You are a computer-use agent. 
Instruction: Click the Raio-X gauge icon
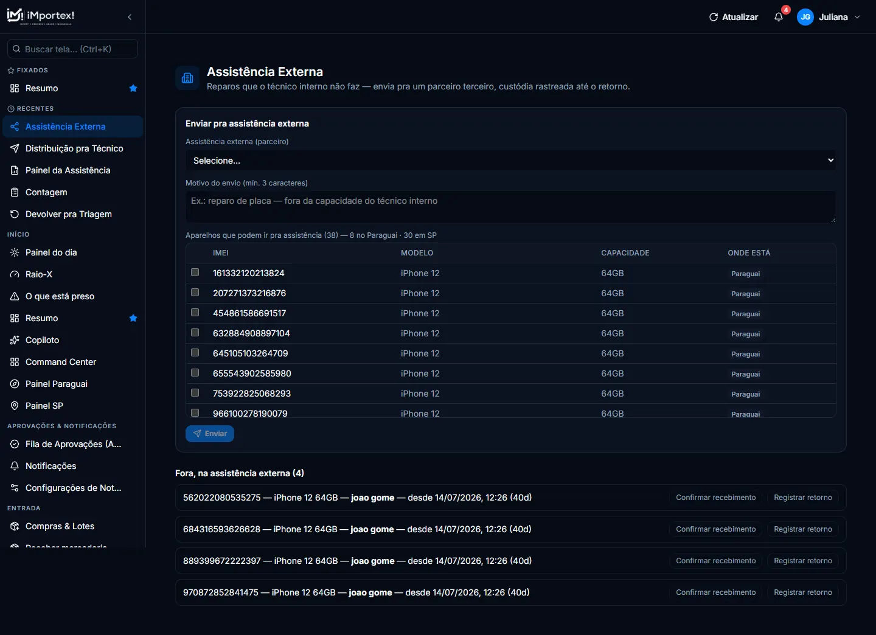[15, 274]
